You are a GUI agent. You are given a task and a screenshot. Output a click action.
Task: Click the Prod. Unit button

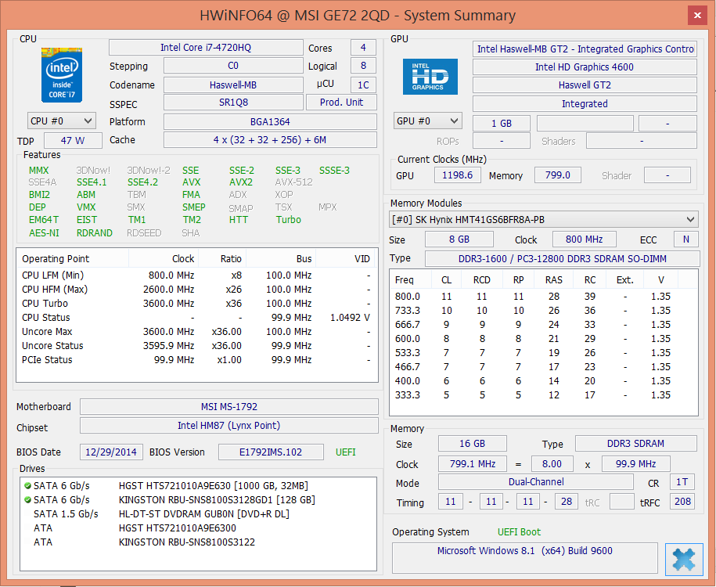(341, 103)
